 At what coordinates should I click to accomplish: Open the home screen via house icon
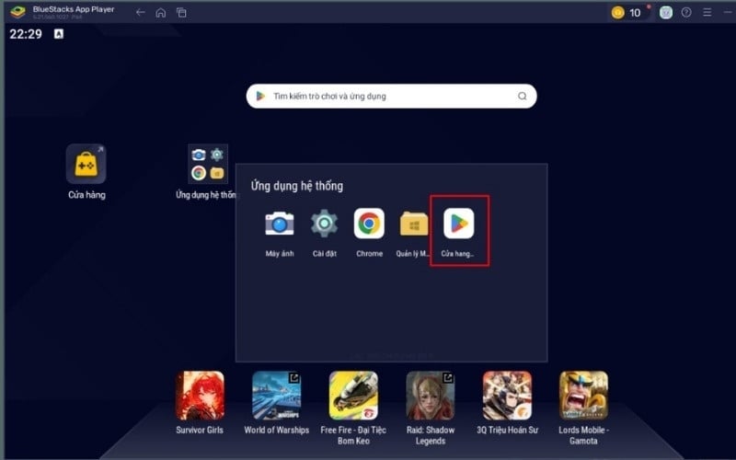coord(160,13)
